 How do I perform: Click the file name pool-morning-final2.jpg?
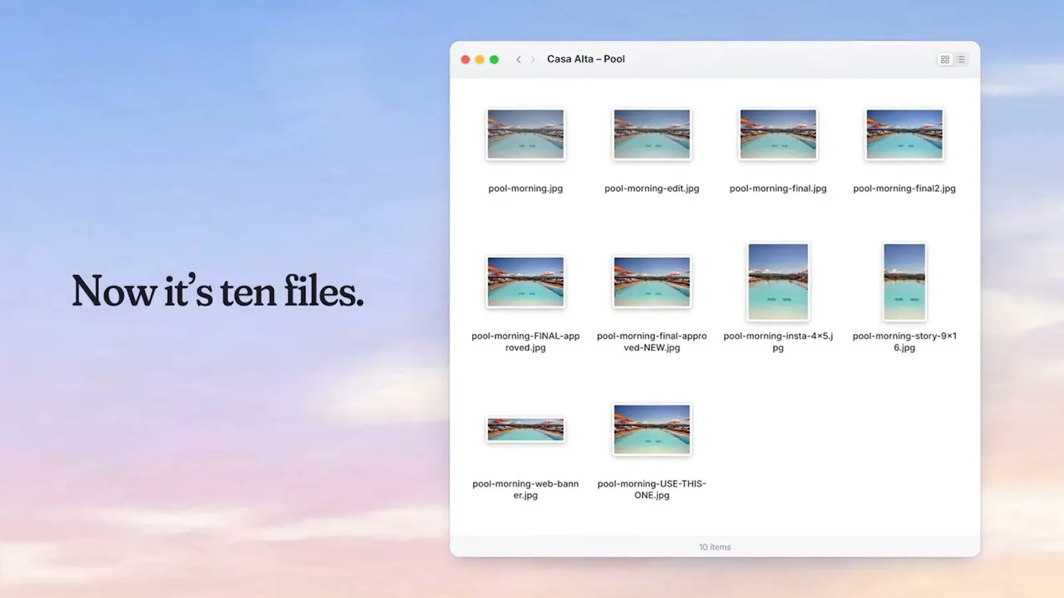tap(904, 189)
